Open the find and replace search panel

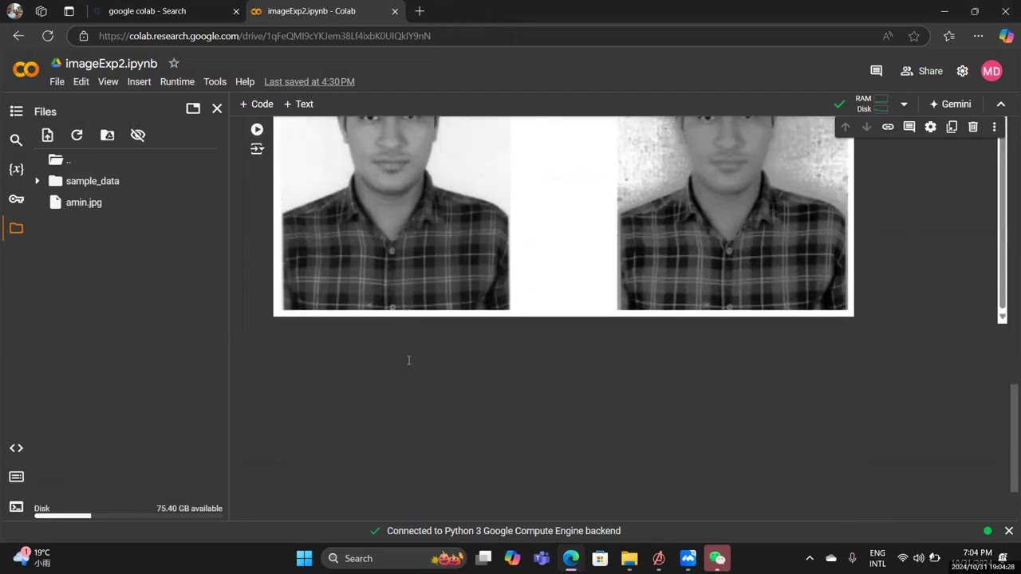click(16, 140)
